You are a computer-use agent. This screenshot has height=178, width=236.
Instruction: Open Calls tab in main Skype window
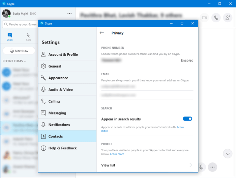tap(28, 37)
